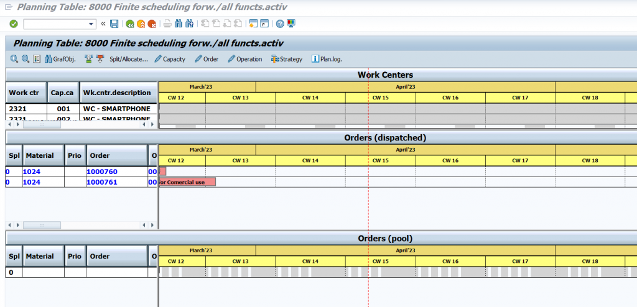Open the legend list icon
Image resolution: width=637 pixels, height=307 pixels.
(37, 59)
